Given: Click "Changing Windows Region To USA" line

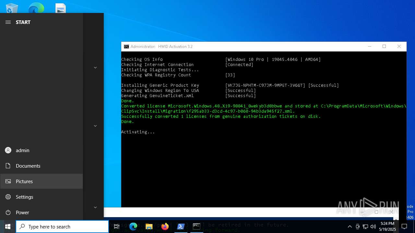Looking at the screenshot, I should click(160, 91).
